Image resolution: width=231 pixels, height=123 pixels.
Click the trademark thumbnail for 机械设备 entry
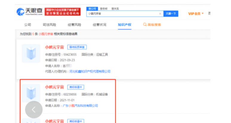pos(31,93)
